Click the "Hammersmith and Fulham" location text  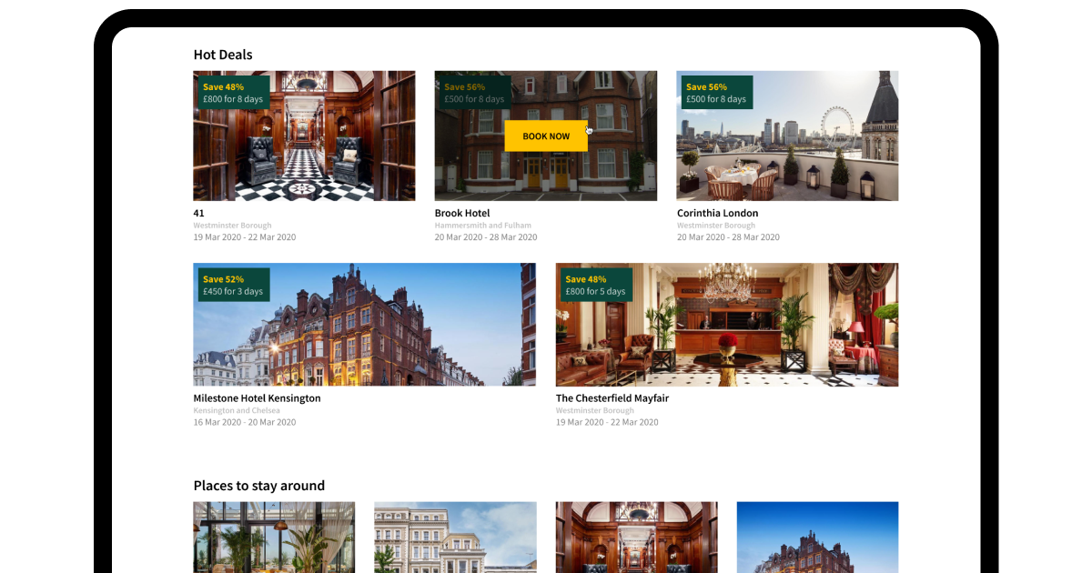(x=483, y=226)
